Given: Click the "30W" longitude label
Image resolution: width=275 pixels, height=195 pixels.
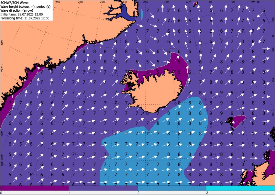Looking at the screenshot, I should [103, 2].
